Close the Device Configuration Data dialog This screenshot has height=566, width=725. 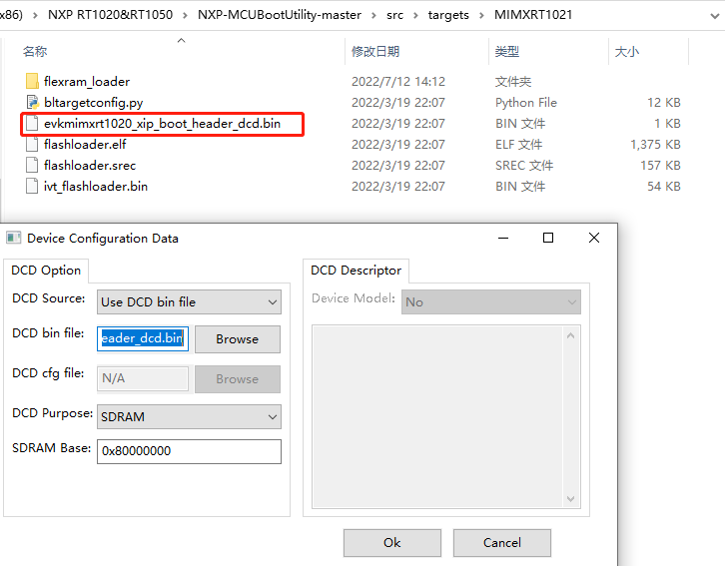click(594, 238)
